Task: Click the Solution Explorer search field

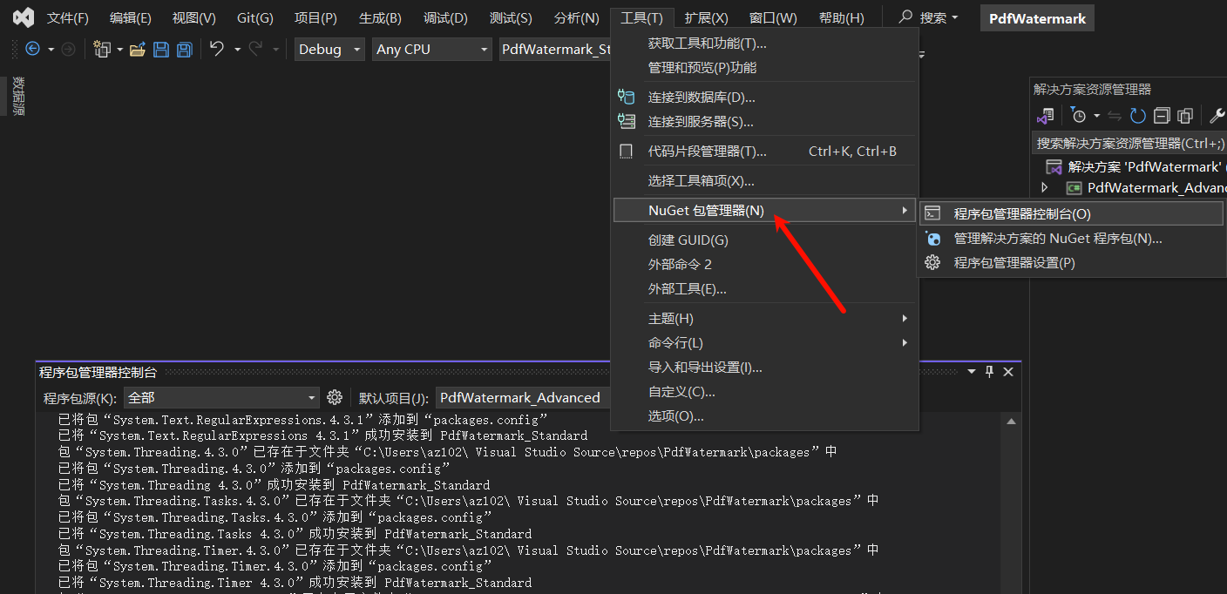Action: tap(1129, 143)
